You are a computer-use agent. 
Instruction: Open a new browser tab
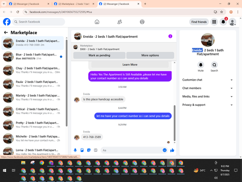pyautogui.click(x=145, y=4)
